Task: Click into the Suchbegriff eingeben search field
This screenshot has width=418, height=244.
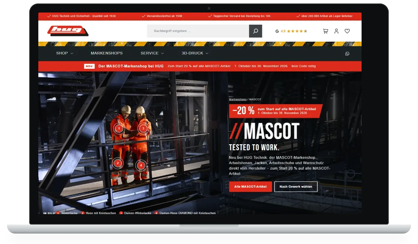Action: [198, 31]
